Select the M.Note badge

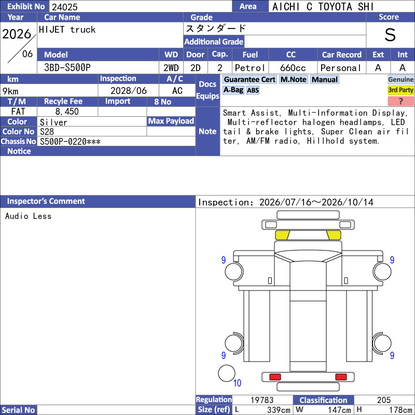294,79
